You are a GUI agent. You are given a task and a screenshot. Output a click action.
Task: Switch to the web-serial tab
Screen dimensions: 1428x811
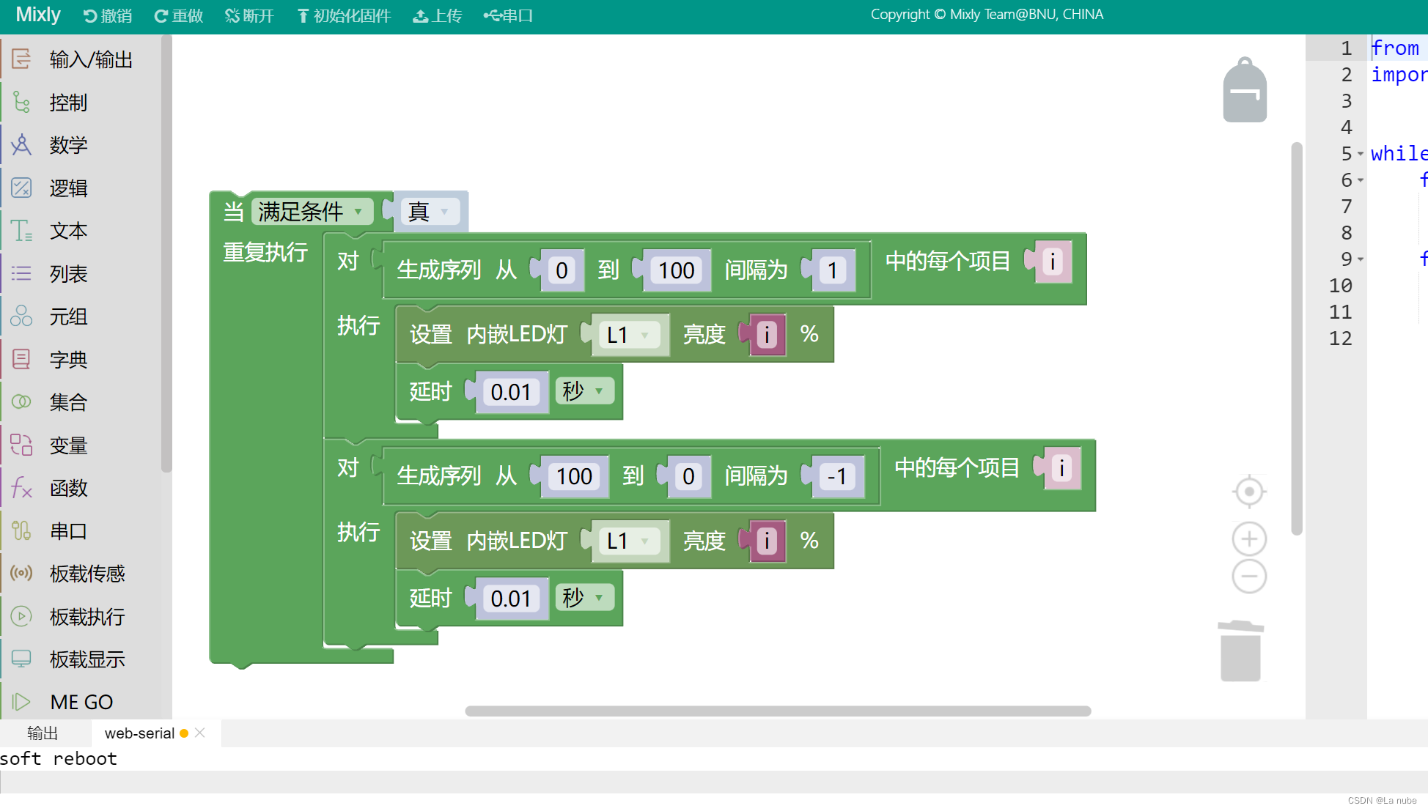(139, 733)
